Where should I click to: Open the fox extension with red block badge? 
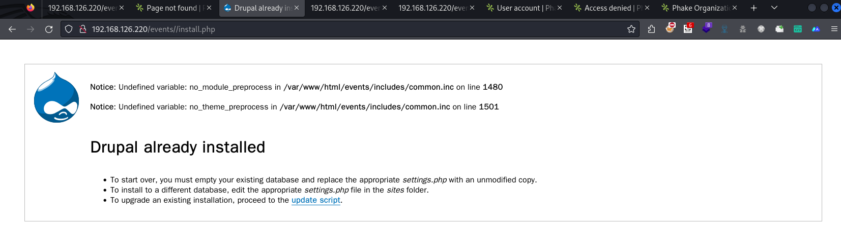click(670, 28)
